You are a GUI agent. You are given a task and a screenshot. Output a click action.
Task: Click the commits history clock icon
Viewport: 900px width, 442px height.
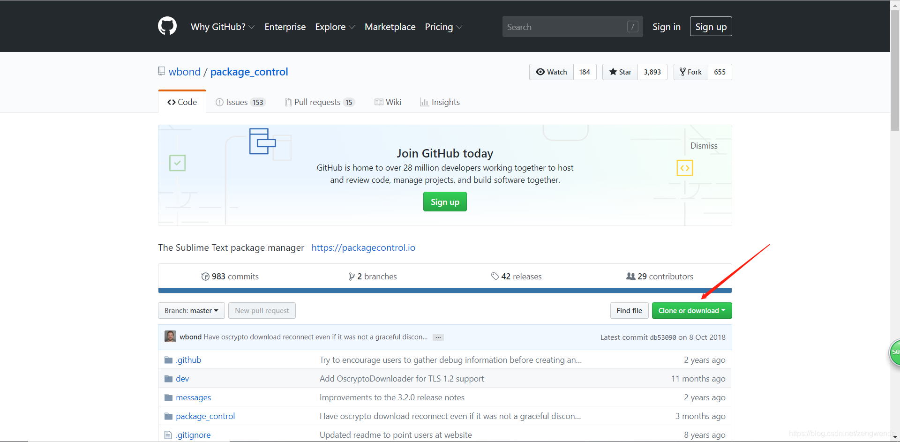205,277
